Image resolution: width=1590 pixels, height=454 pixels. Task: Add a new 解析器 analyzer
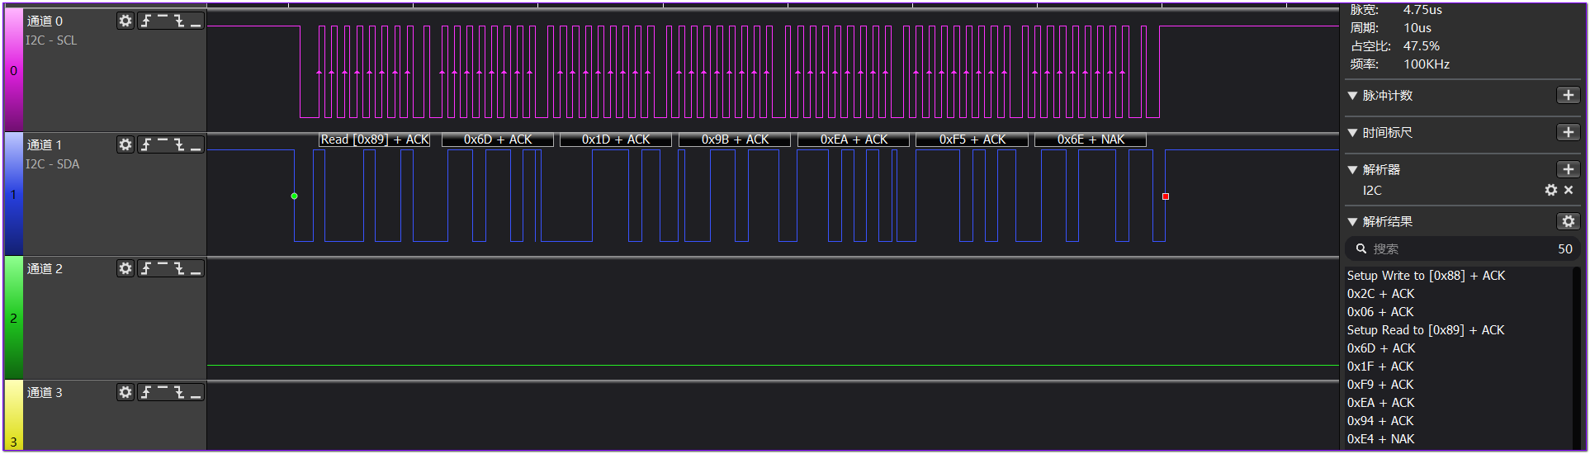[1568, 169]
